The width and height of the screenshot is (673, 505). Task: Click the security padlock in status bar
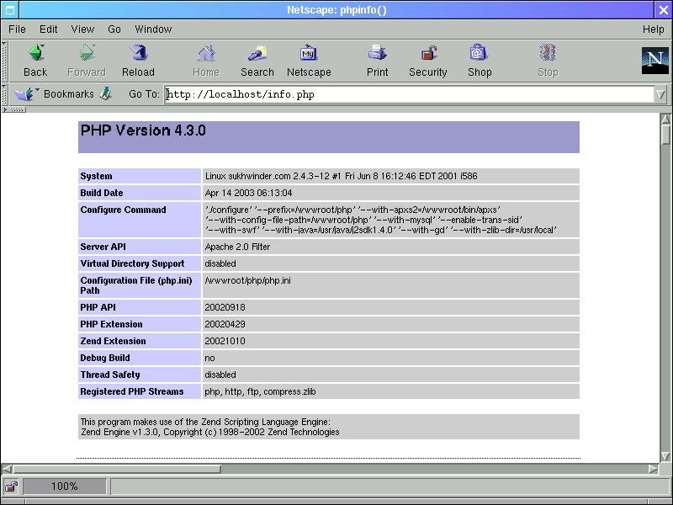tap(11, 486)
